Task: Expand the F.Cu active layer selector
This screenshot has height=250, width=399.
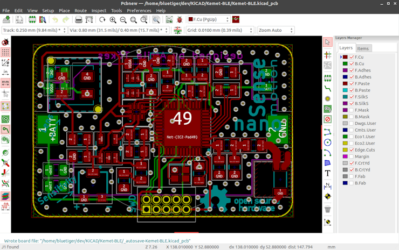Action: coord(227,20)
